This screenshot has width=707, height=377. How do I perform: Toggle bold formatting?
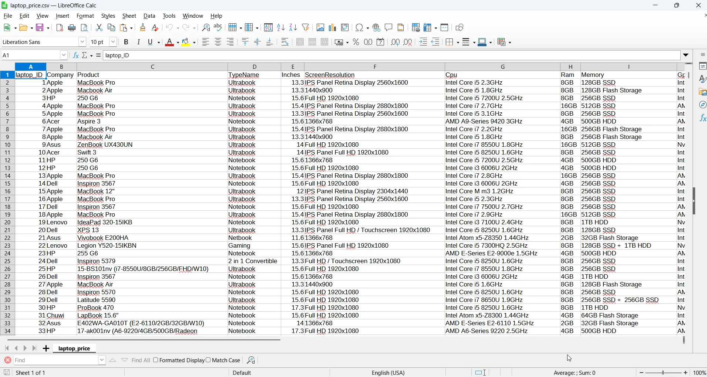pos(127,42)
